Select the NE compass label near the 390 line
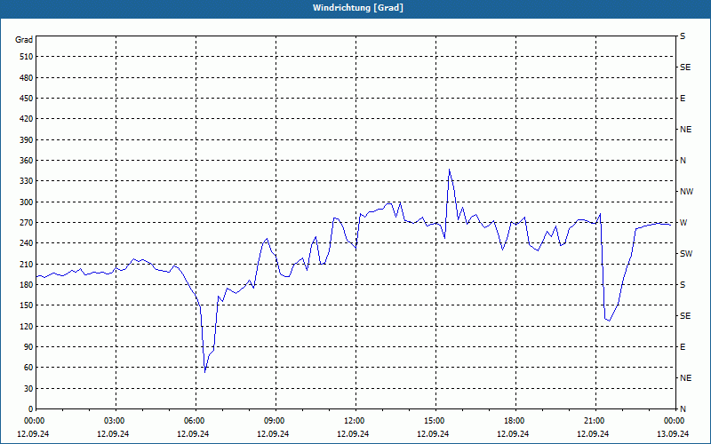The height and width of the screenshot is (444, 711). coord(685,130)
